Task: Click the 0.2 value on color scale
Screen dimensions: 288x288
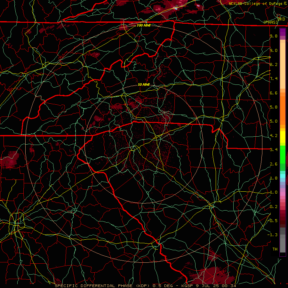Action: coord(274,207)
